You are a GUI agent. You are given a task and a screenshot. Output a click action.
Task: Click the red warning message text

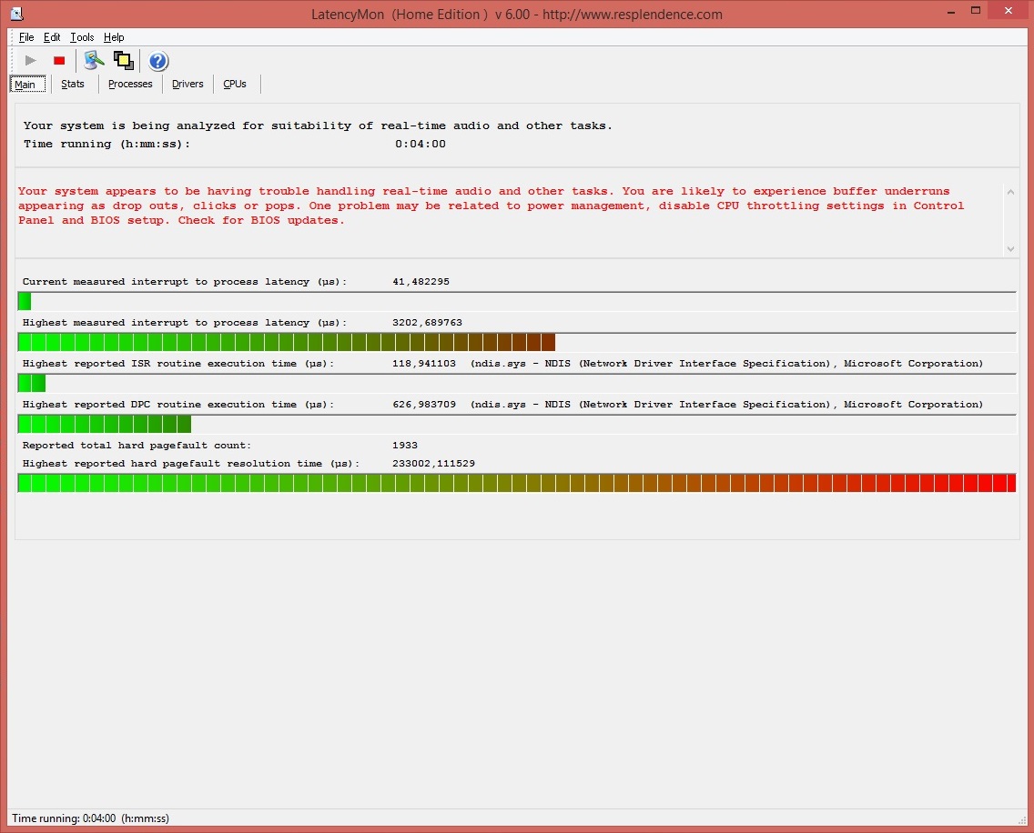click(x=491, y=206)
